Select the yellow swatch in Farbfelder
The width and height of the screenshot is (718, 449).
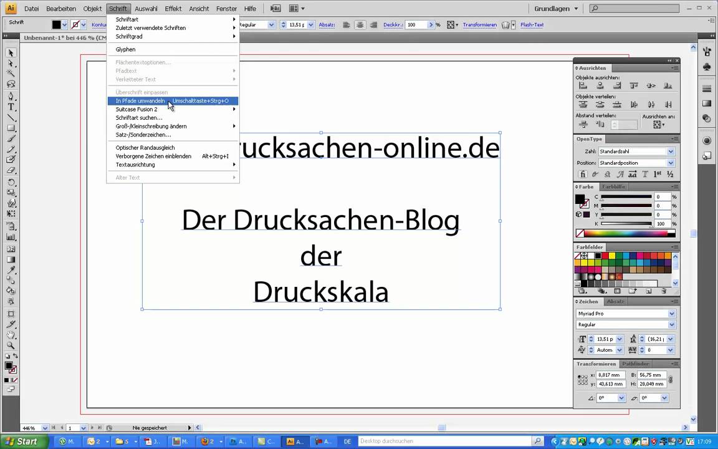612,256
